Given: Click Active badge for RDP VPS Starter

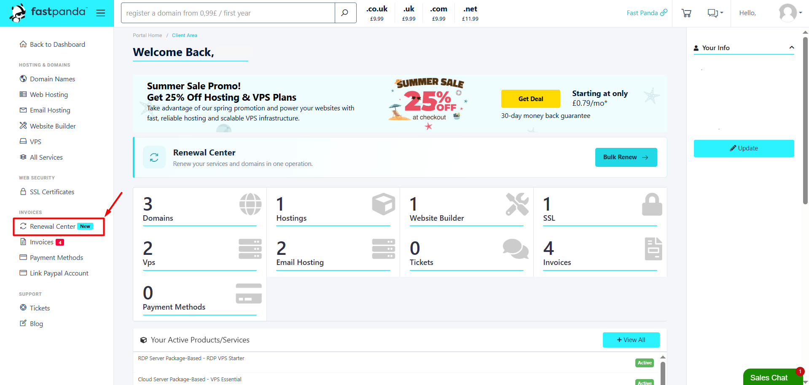Looking at the screenshot, I should click(645, 363).
